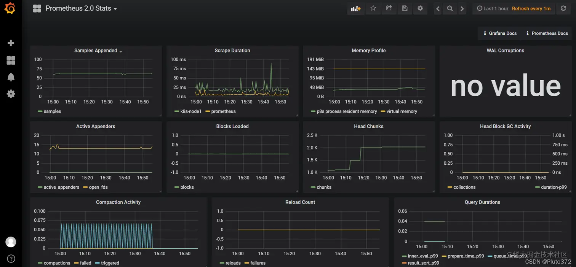The image size is (576, 267).
Task: Open the Active Appenders panel title menu
Action: [96, 126]
